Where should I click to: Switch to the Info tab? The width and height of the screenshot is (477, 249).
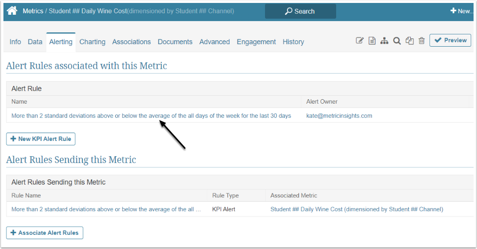point(15,42)
